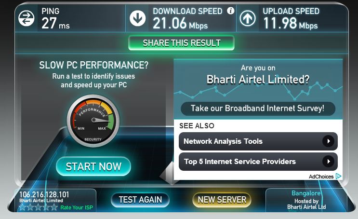Click Share This Result button

[x=182, y=43]
